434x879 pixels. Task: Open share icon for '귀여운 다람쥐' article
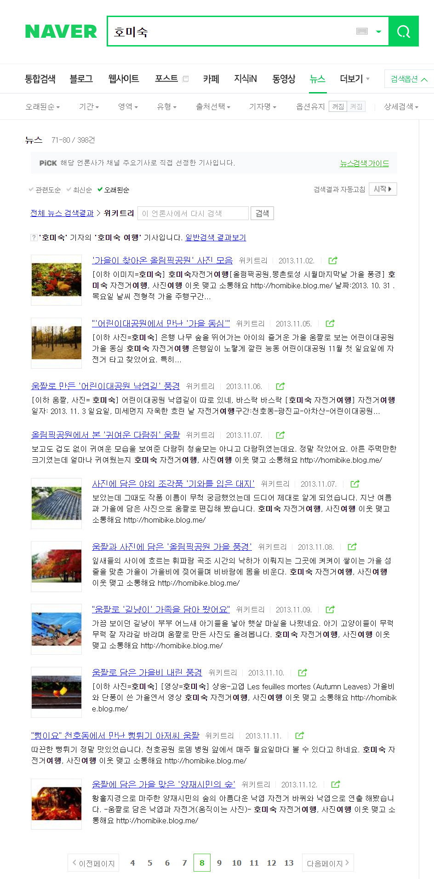coord(280,435)
